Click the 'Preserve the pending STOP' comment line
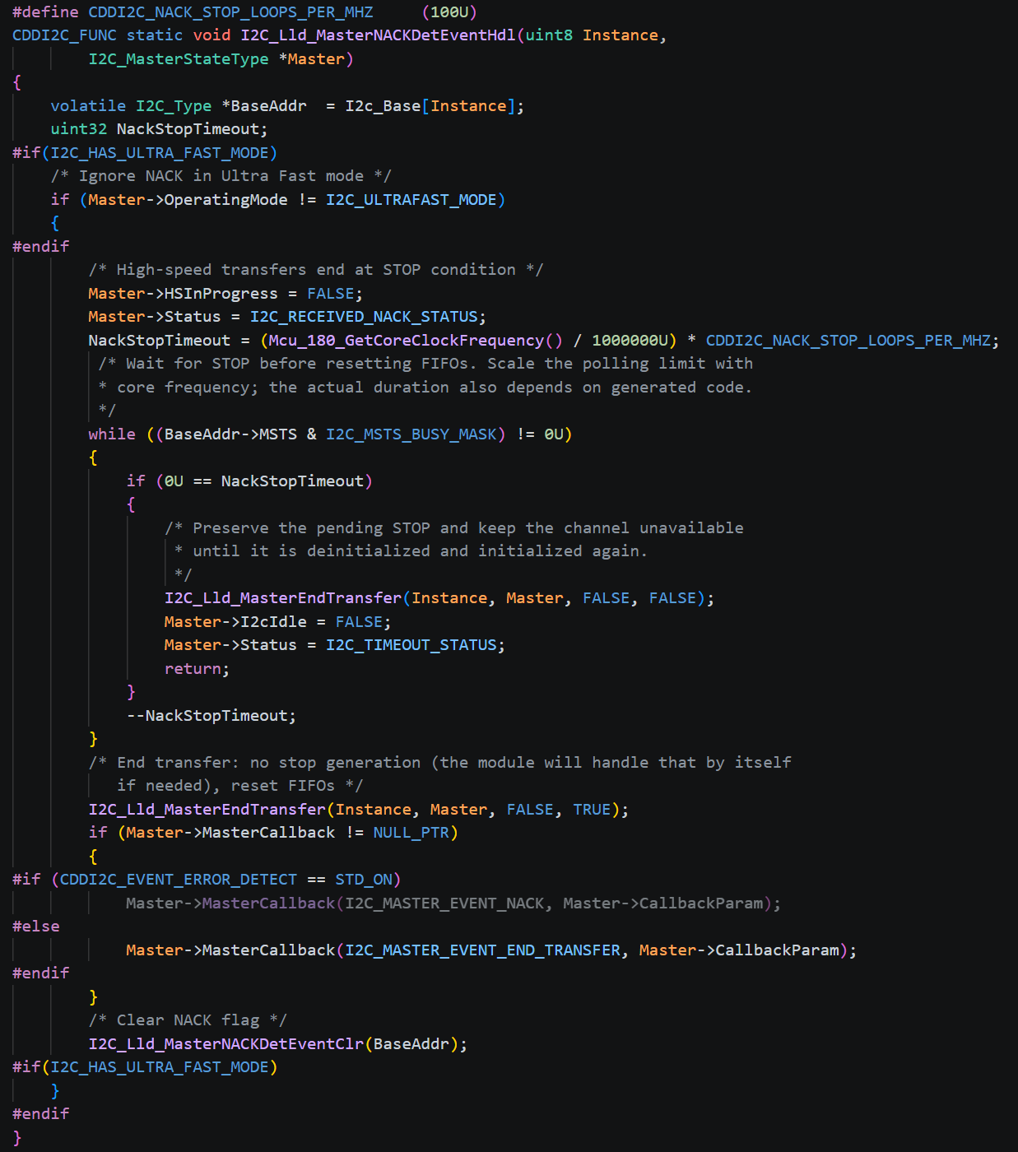 tap(454, 528)
